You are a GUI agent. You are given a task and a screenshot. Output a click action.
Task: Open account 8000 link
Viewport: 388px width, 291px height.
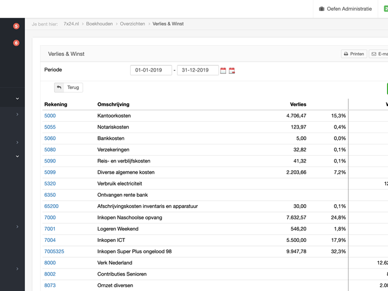50,263
